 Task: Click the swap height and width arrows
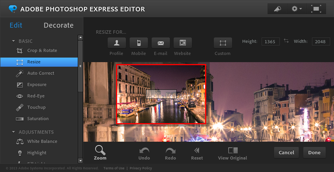click(x=286, y=41)
